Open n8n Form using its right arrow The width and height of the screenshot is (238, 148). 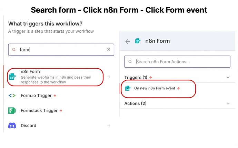coord(109,77)
